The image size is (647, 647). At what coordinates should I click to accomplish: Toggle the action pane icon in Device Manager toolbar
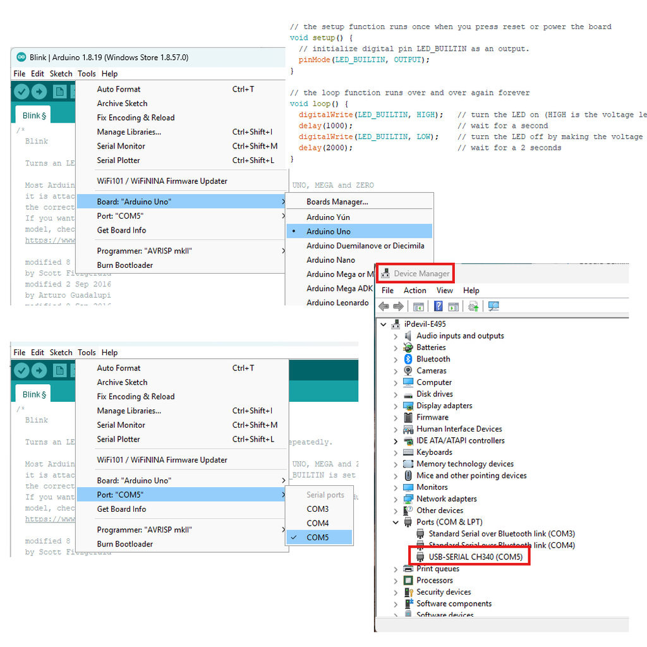tap(454, 306)
